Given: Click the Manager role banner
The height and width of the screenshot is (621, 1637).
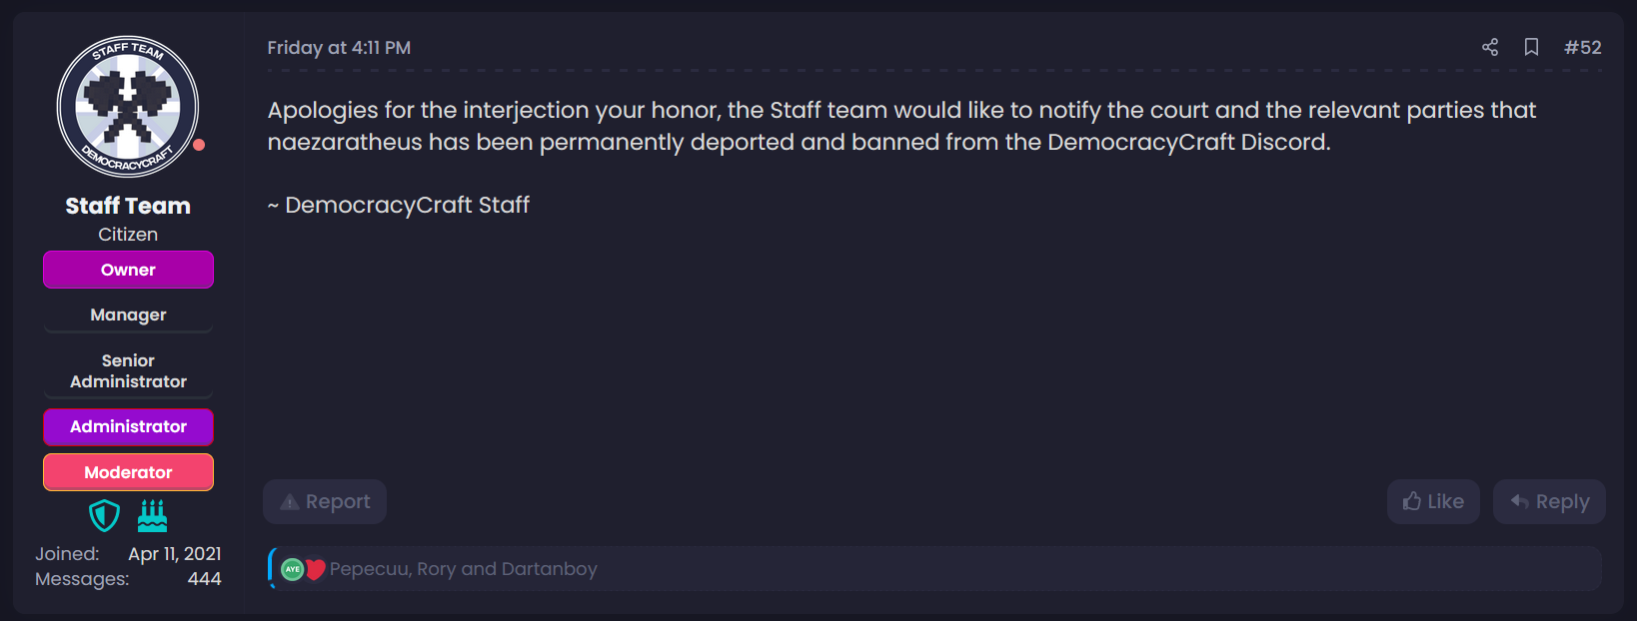Looking at the screenshot, I should 128,314.
